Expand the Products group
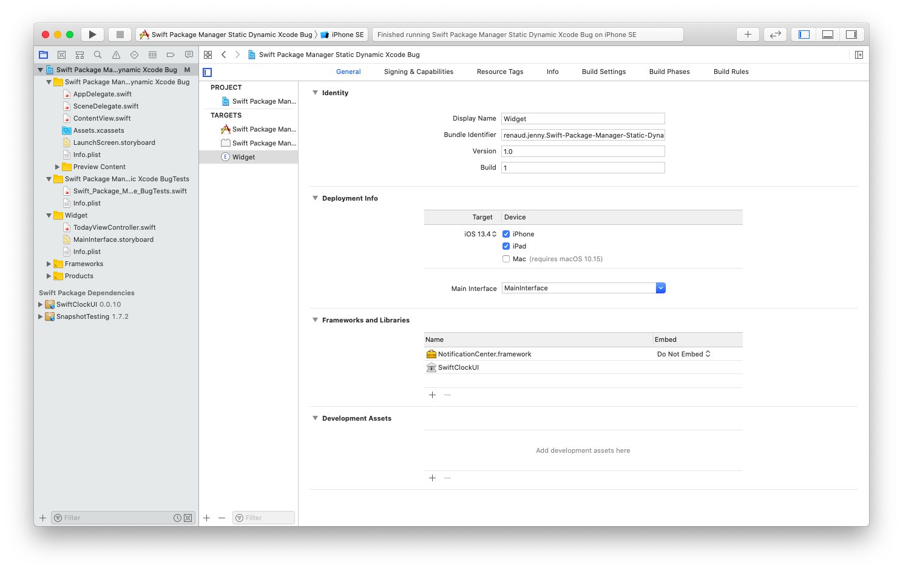Viewport: 903px width, 571px height. (x=49, y=276)
